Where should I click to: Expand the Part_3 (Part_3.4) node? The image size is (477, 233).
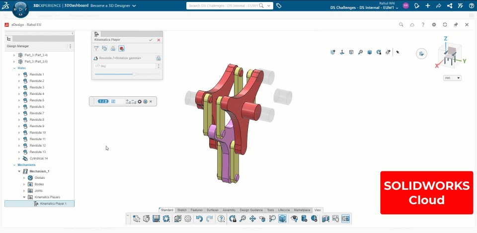tap(14, 55)
